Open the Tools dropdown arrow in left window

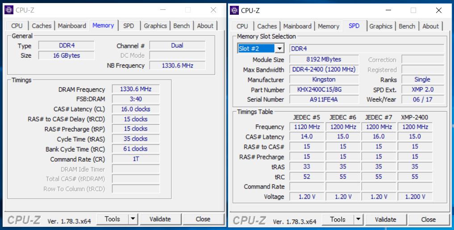coord(133,219)
